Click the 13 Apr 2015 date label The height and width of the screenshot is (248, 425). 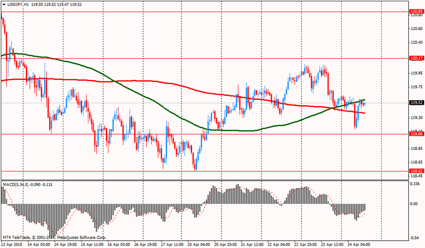[x=12, y=245]
